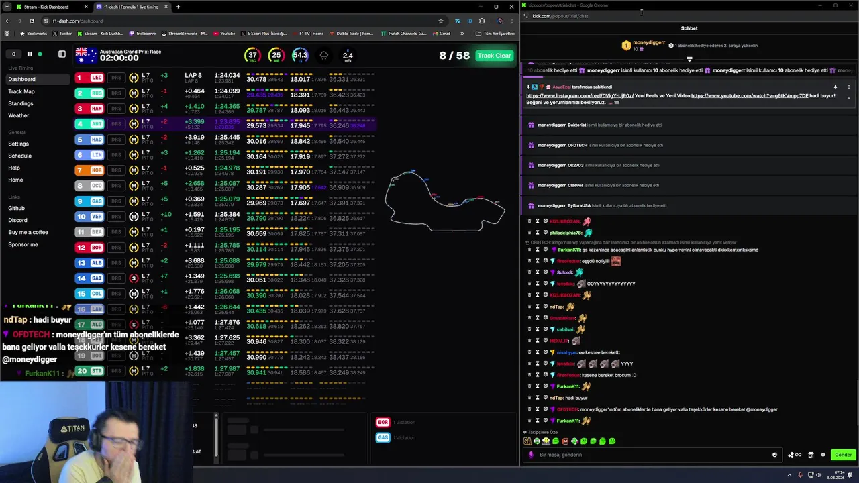The width and height of the screenshot is (859, 483).
Task: Collapse the gift leaderboard handle
Action: pos(689,59)
